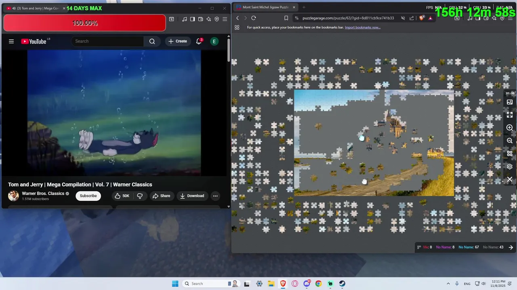Open a new tab in puzzle browser

coord(304,7)
